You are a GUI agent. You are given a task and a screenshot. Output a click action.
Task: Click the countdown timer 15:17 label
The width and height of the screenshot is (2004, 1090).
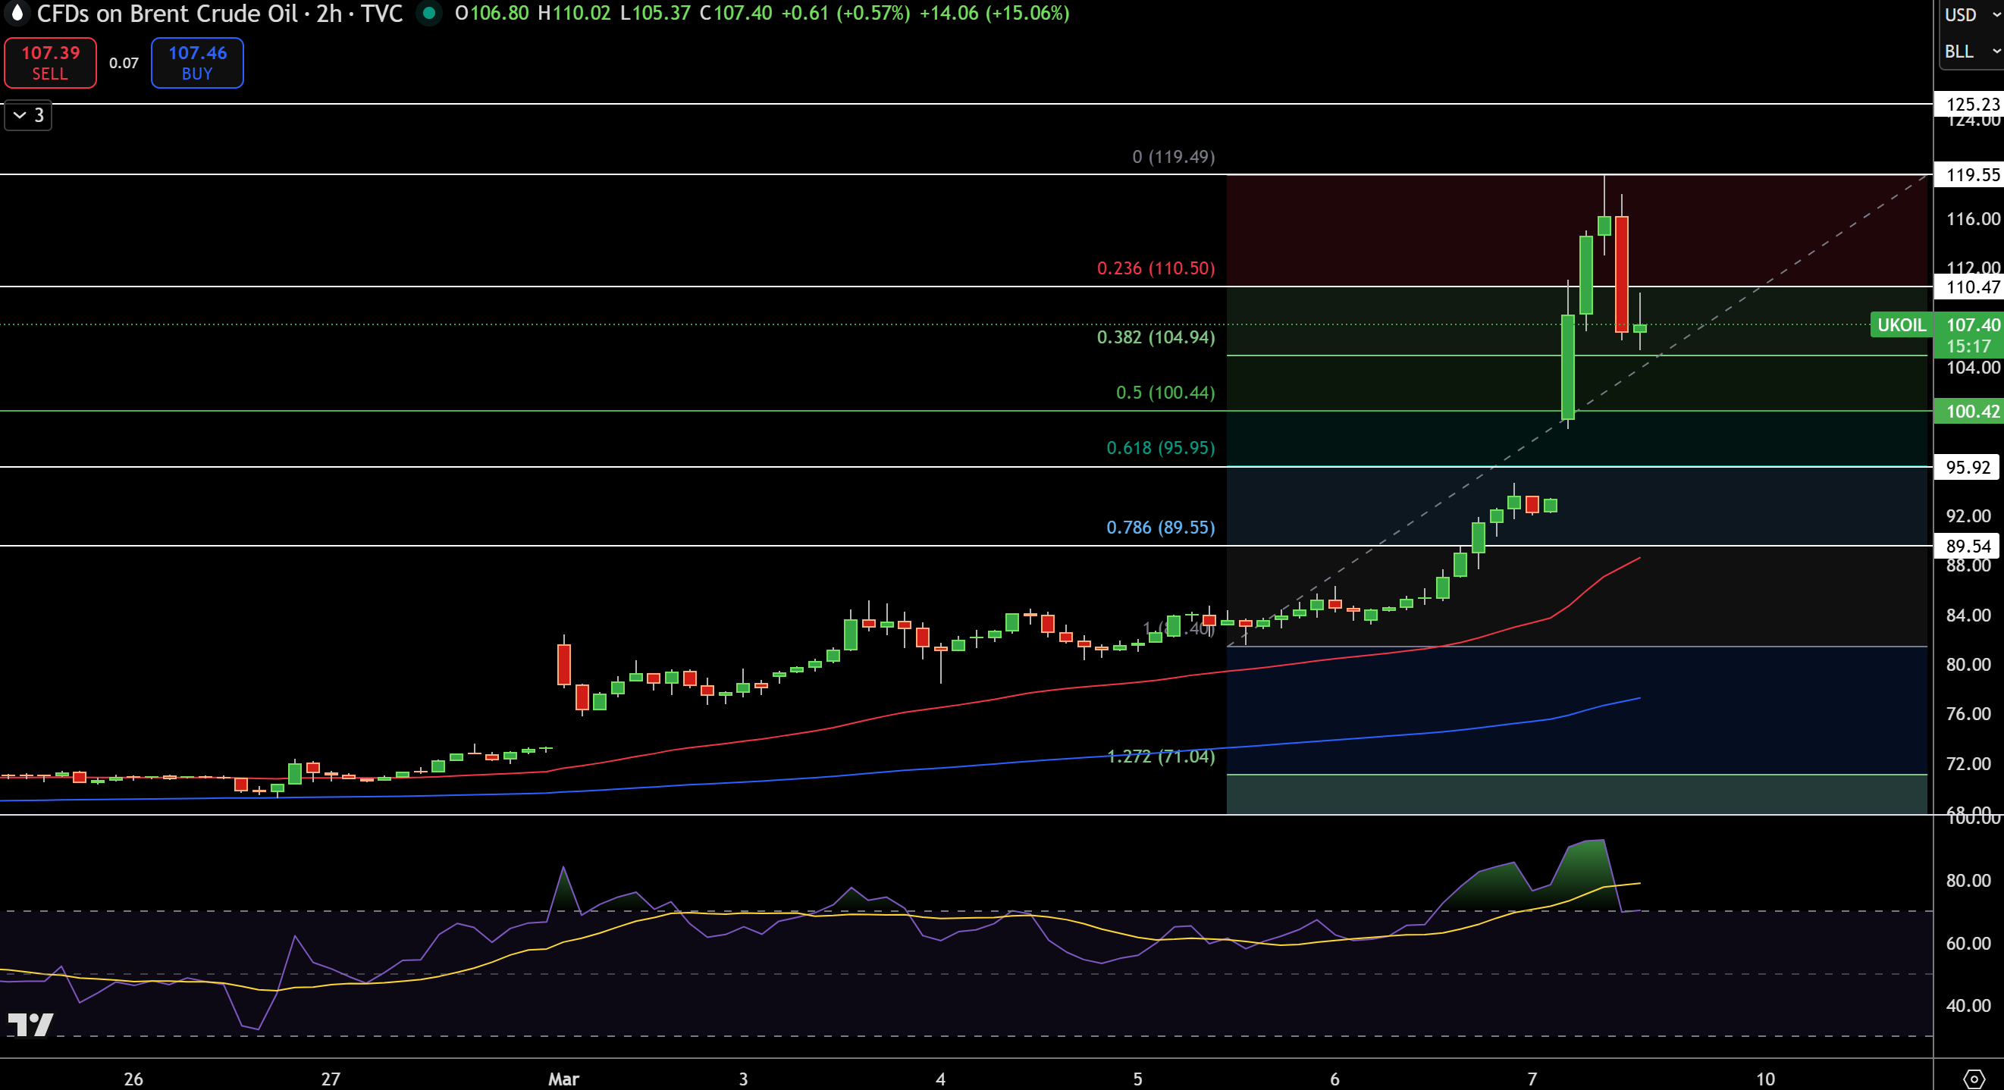click(x=1968, y=346)
